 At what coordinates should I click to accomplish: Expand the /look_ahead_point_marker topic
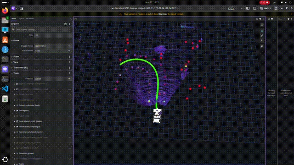pyautogui.click(x=14, y=121)
